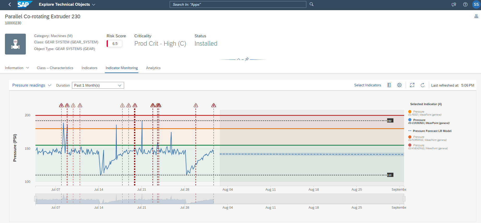Grab the left range slider handle

pyautogui.click(x=35, y=199)
